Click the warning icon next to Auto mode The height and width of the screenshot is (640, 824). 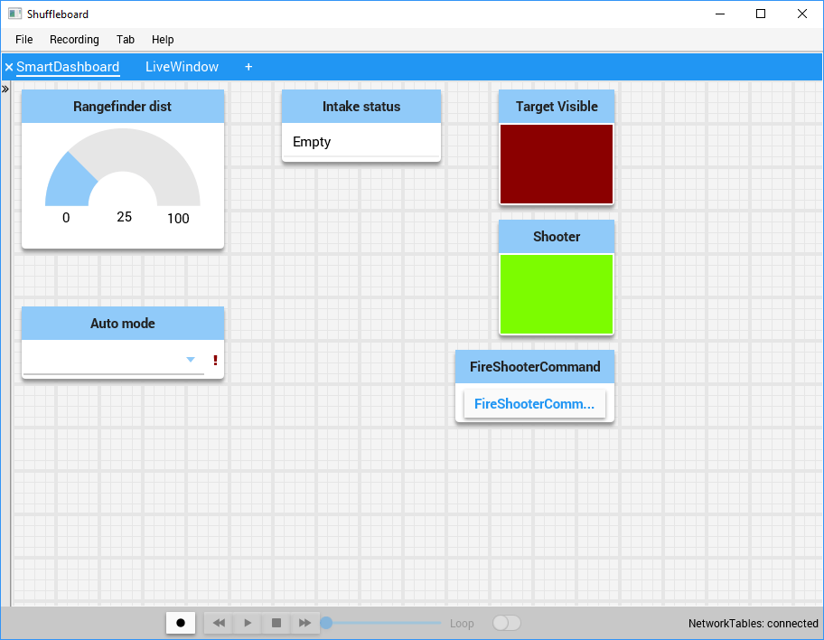tap(215, 360)
